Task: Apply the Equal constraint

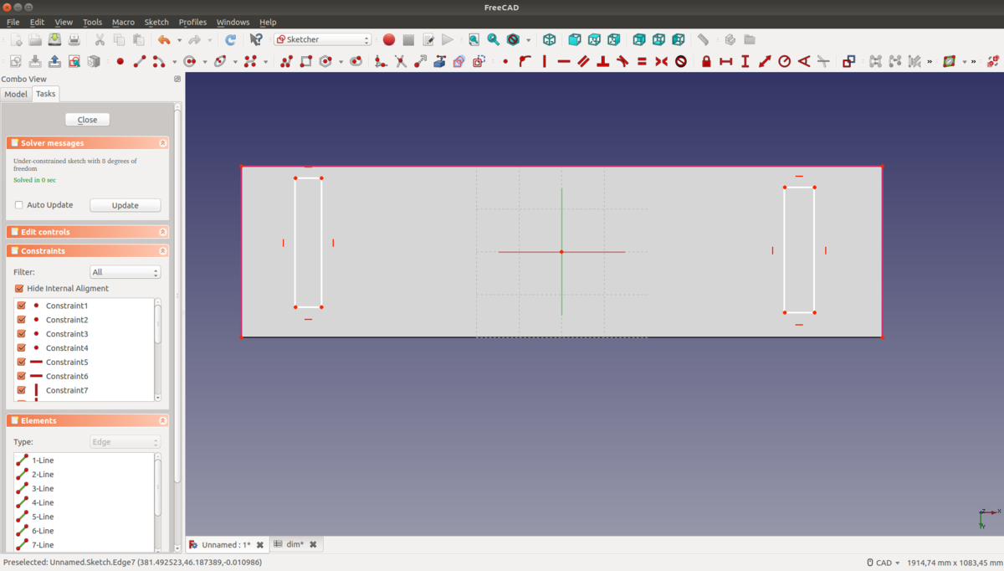Action: 642,61
